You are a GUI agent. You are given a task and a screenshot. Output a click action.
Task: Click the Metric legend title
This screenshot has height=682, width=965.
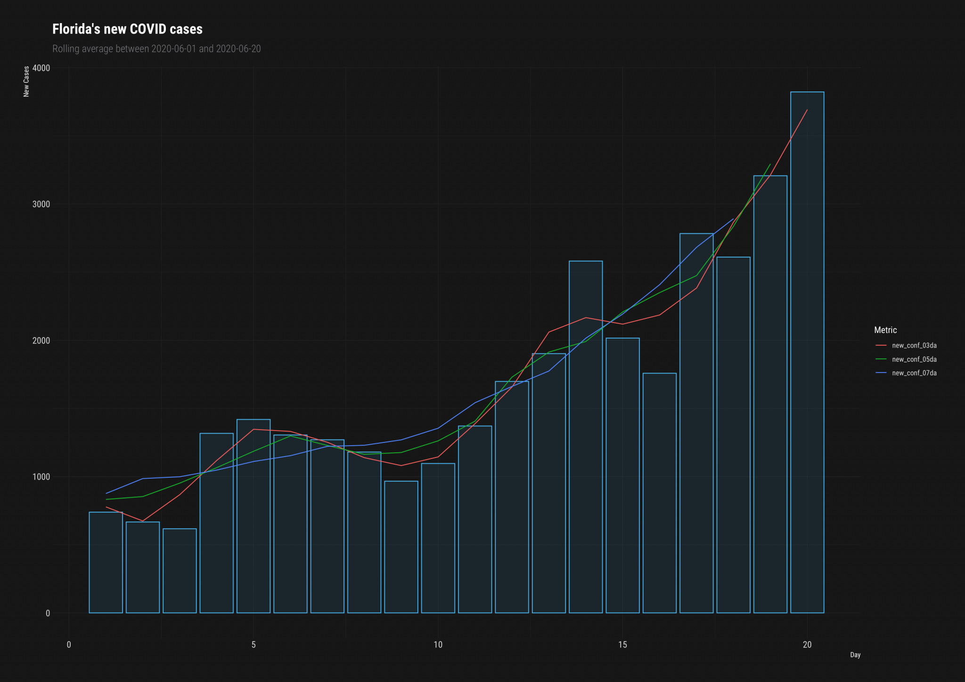[885, 330]
